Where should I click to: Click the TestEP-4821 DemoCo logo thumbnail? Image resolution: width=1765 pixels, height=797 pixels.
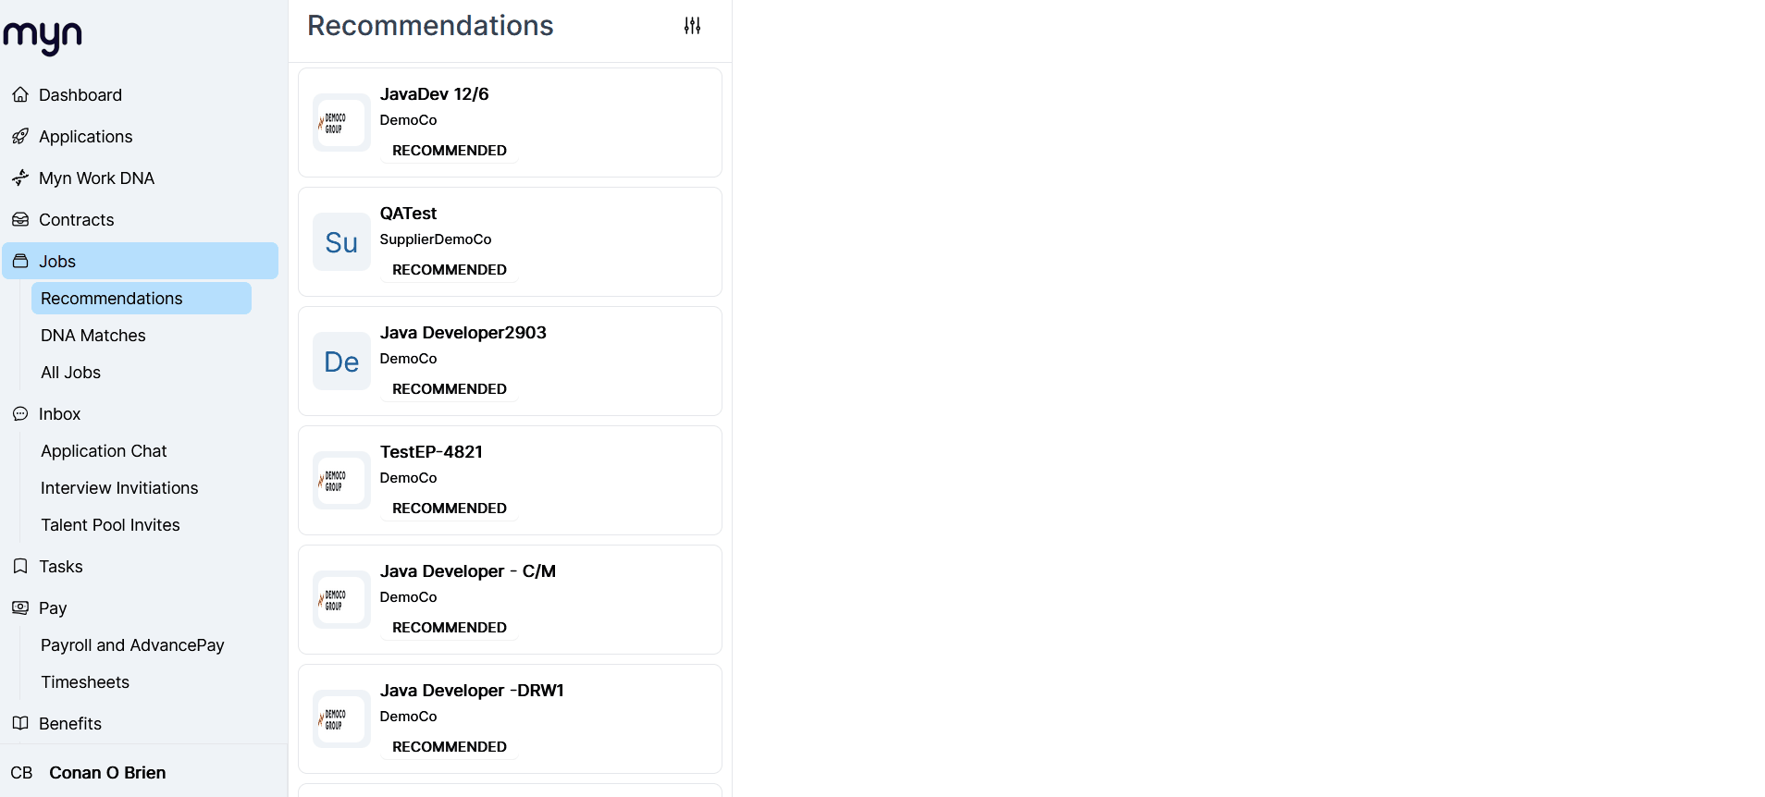341,481
